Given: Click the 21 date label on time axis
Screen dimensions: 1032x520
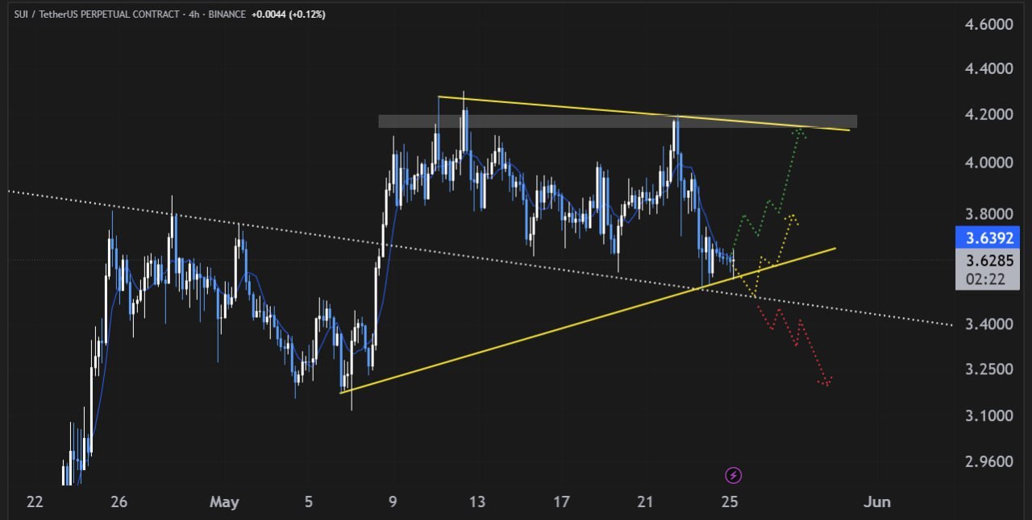Looking at the screenshot, I should (x=645, y=502).
